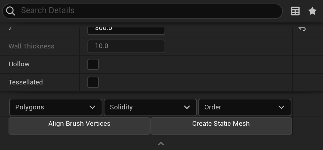
Task: Toggle the favorites star icon
Action: click(x=312, y=11)
